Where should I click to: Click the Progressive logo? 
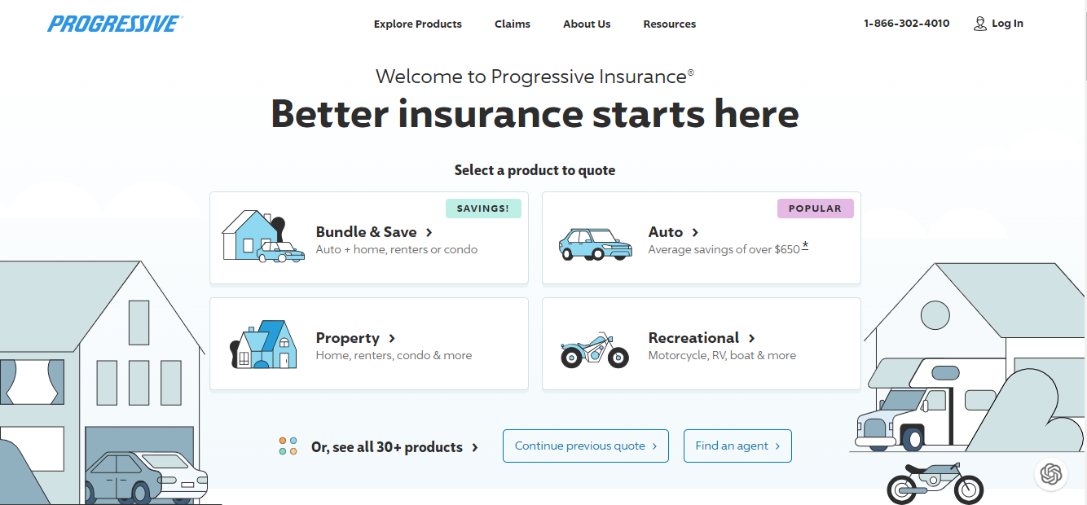pos(115,24)
